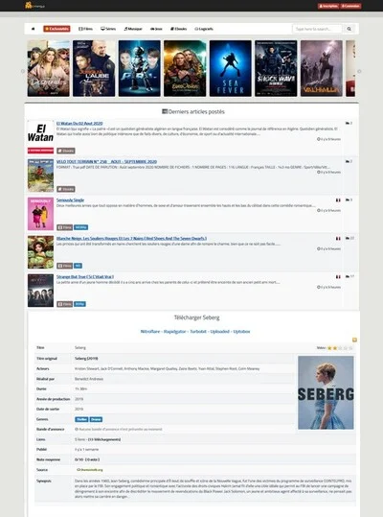Click the search magnifier button
This screenshot has height=517, width=383.
(349, 29)
